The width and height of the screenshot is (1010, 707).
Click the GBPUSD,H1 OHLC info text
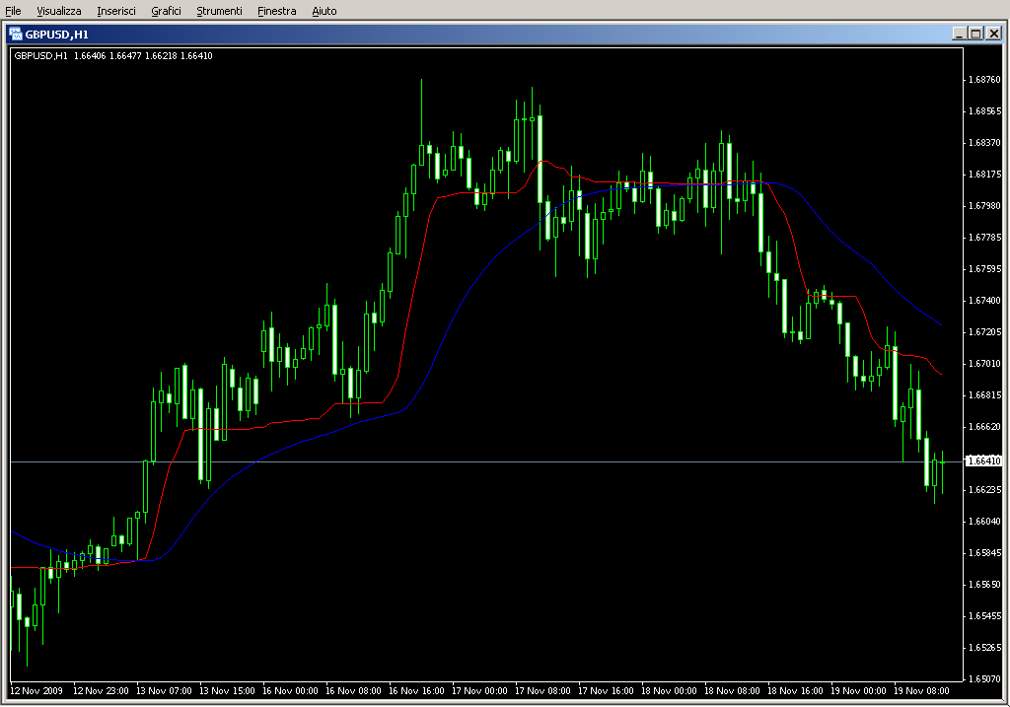point(113,55)
